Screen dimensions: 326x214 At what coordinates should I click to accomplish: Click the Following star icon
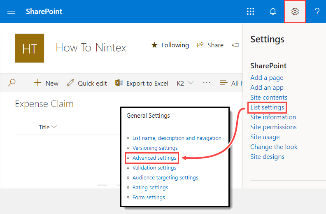[154, 45]
